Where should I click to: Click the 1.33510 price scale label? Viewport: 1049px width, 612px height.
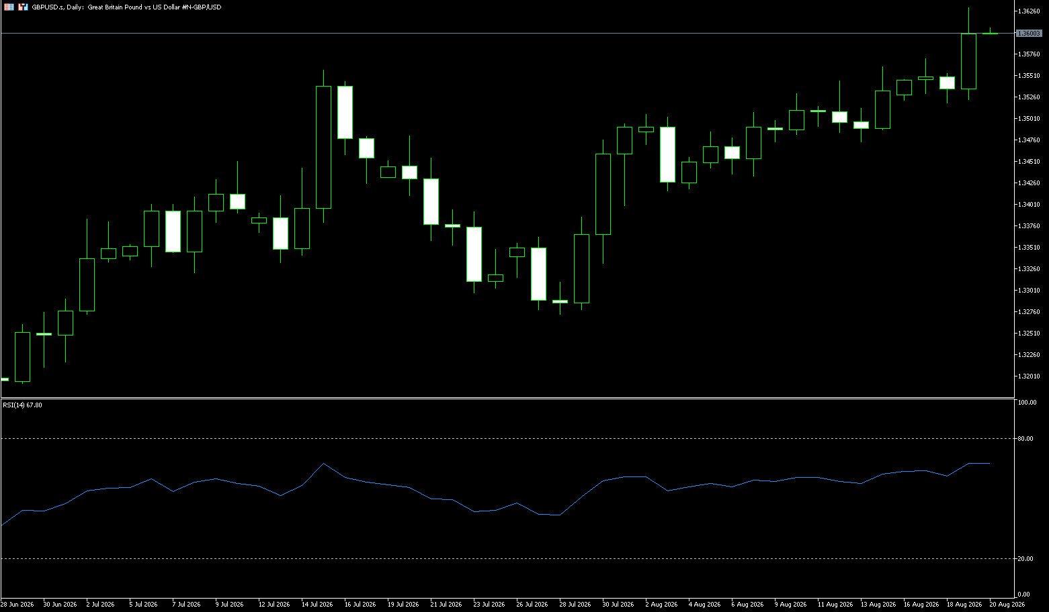click(x=1029, y=248)
